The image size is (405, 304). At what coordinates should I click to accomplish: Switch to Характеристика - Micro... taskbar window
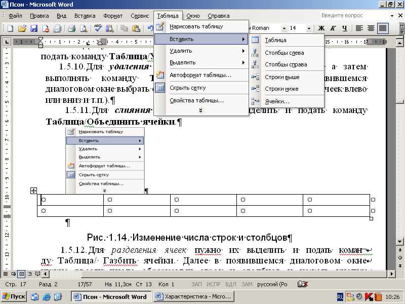193,296
